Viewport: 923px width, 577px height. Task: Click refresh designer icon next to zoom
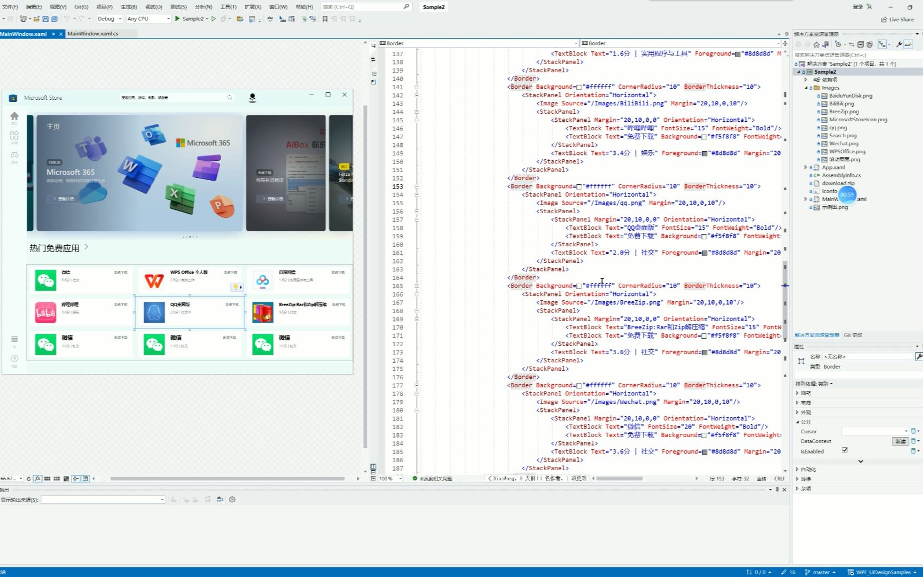(x=29, y=479)
